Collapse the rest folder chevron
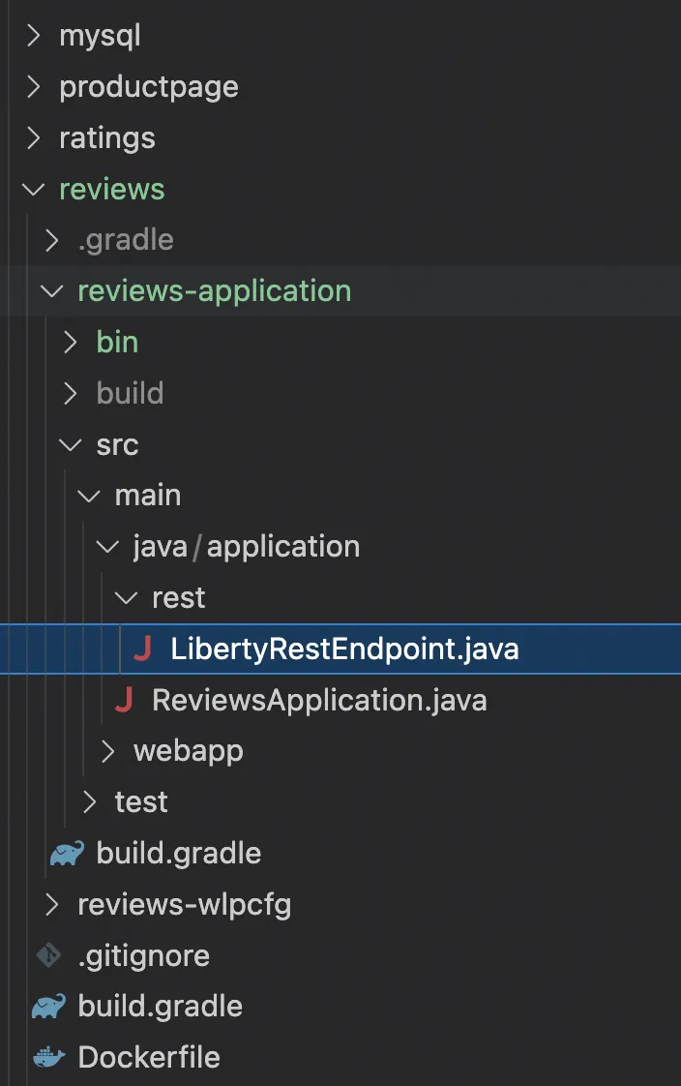The image size is (681, 1086). [127, 597]
